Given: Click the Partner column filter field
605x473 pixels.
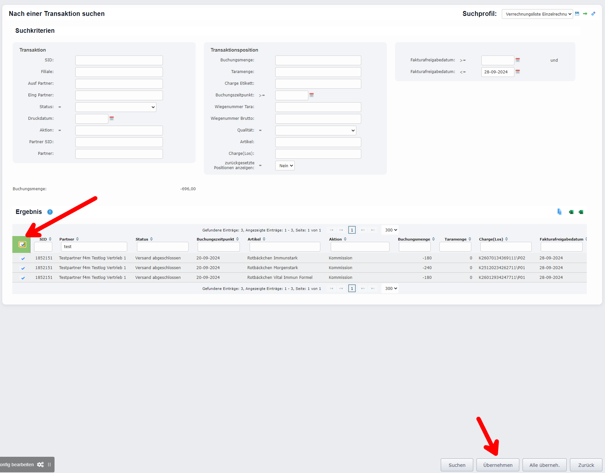Looking at the screenshot, I should (94, 247).
